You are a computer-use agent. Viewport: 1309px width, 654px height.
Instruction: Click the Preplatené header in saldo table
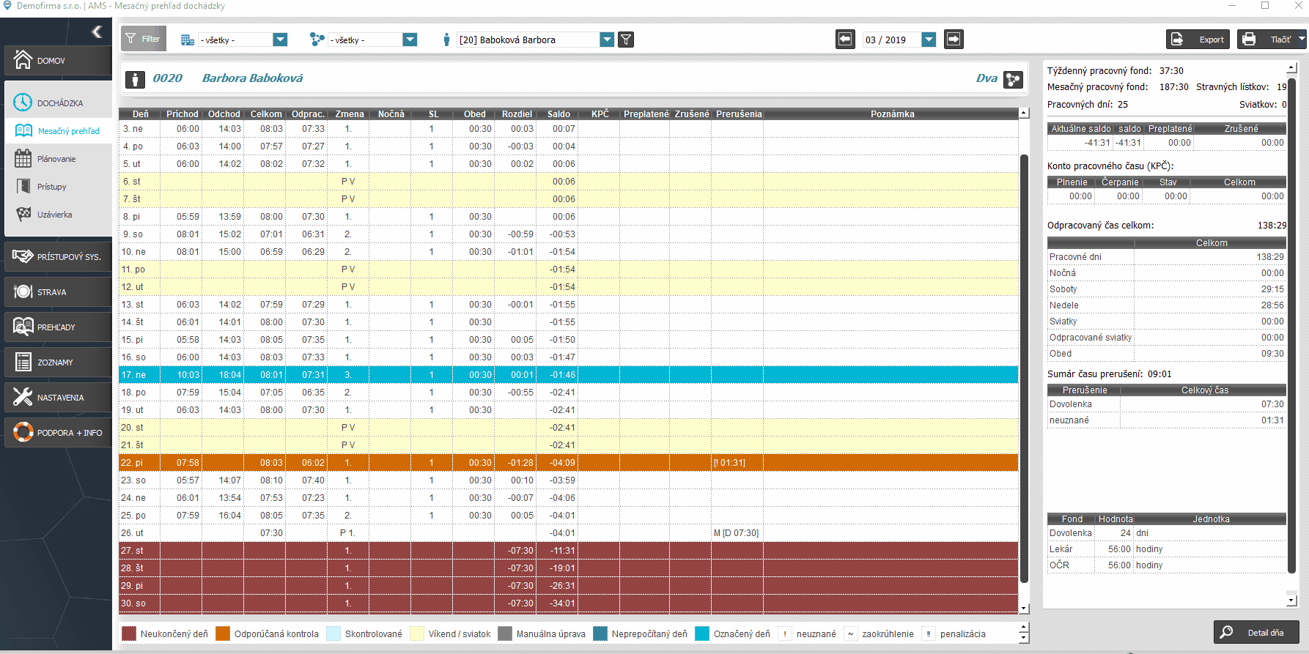tap(1170, 129)
